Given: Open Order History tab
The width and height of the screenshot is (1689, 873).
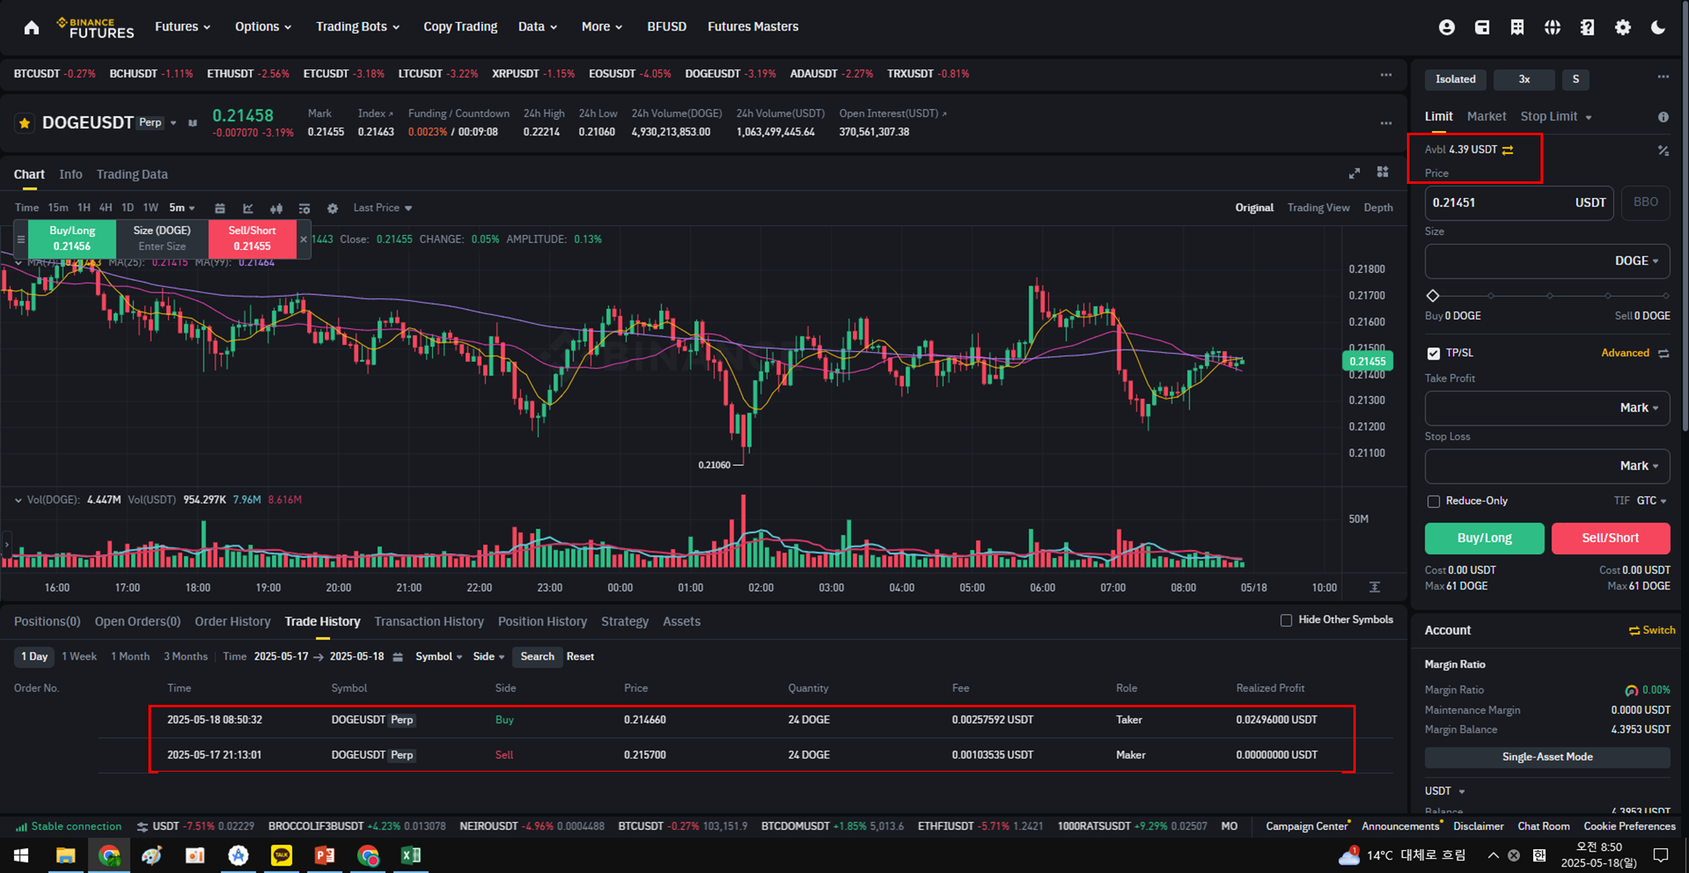Looking at the screenshot, I should (233, 622).
